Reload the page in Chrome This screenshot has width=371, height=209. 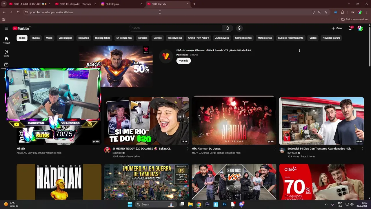tap(18, 12)
